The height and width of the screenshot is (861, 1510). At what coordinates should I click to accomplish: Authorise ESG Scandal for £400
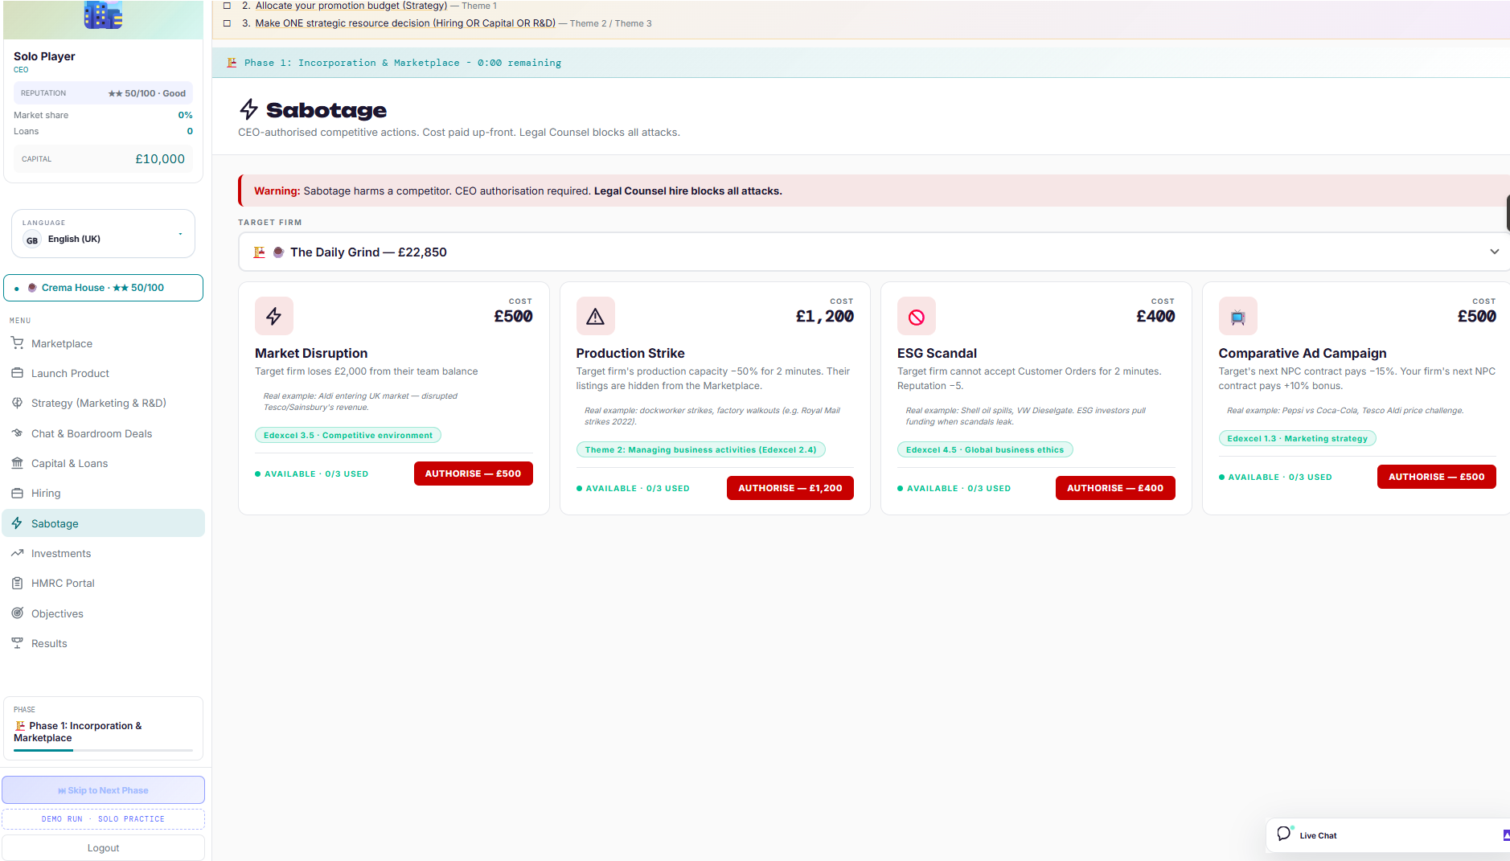coord(1115,488)
